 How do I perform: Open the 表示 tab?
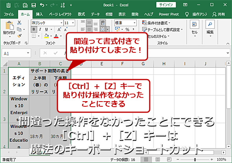click(x=122, y=14)
